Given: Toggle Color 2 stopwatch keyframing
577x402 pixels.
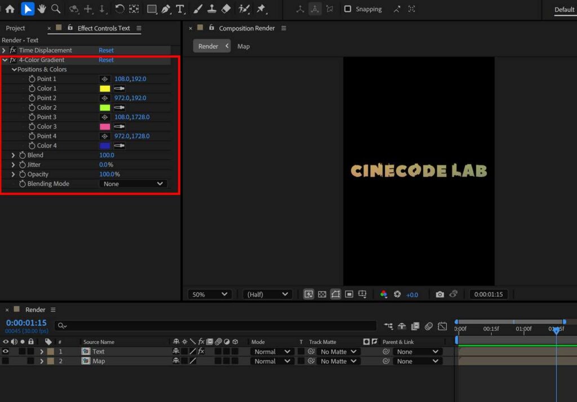Looking at the screenshot, I should [32, 108].
